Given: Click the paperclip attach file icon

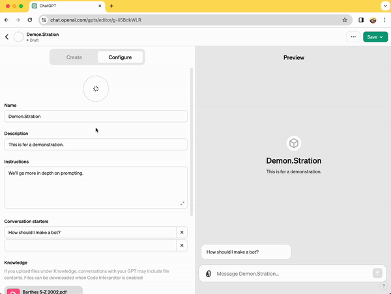Looking at the screenshot, I should pyautogui.click(x=208, y=274).
